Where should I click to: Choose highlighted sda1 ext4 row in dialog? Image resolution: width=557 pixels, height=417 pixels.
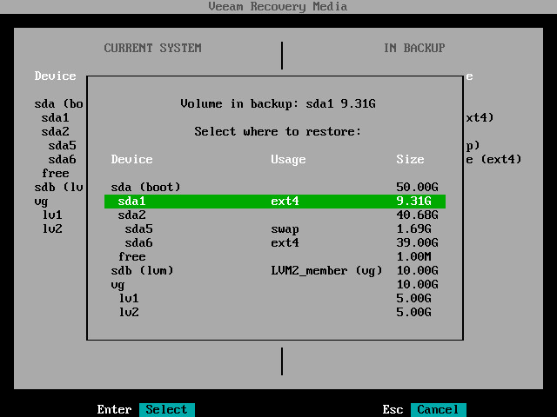point(275,201)
